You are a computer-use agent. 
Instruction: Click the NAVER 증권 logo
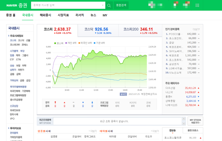pos(17,5)
